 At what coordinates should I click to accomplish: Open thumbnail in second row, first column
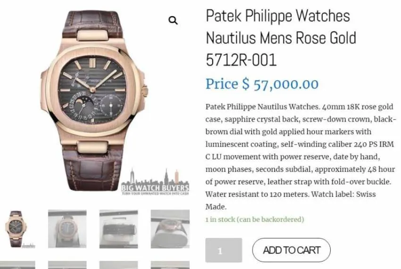[17, 265]
